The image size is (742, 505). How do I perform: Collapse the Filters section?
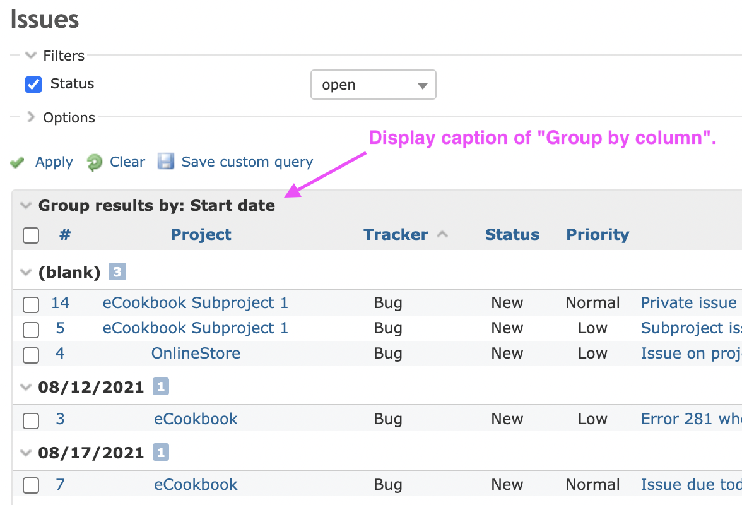coord(31,56)
